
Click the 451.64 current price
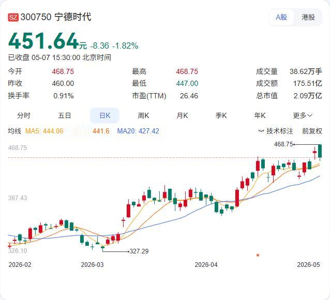(43, 41)
